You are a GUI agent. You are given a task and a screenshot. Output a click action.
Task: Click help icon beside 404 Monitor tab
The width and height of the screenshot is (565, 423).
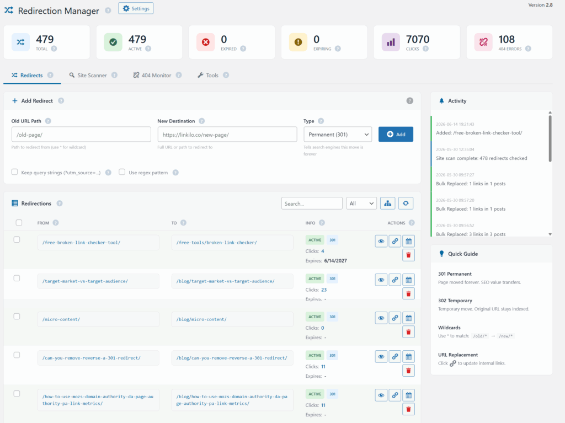click(x=179, y=75)
